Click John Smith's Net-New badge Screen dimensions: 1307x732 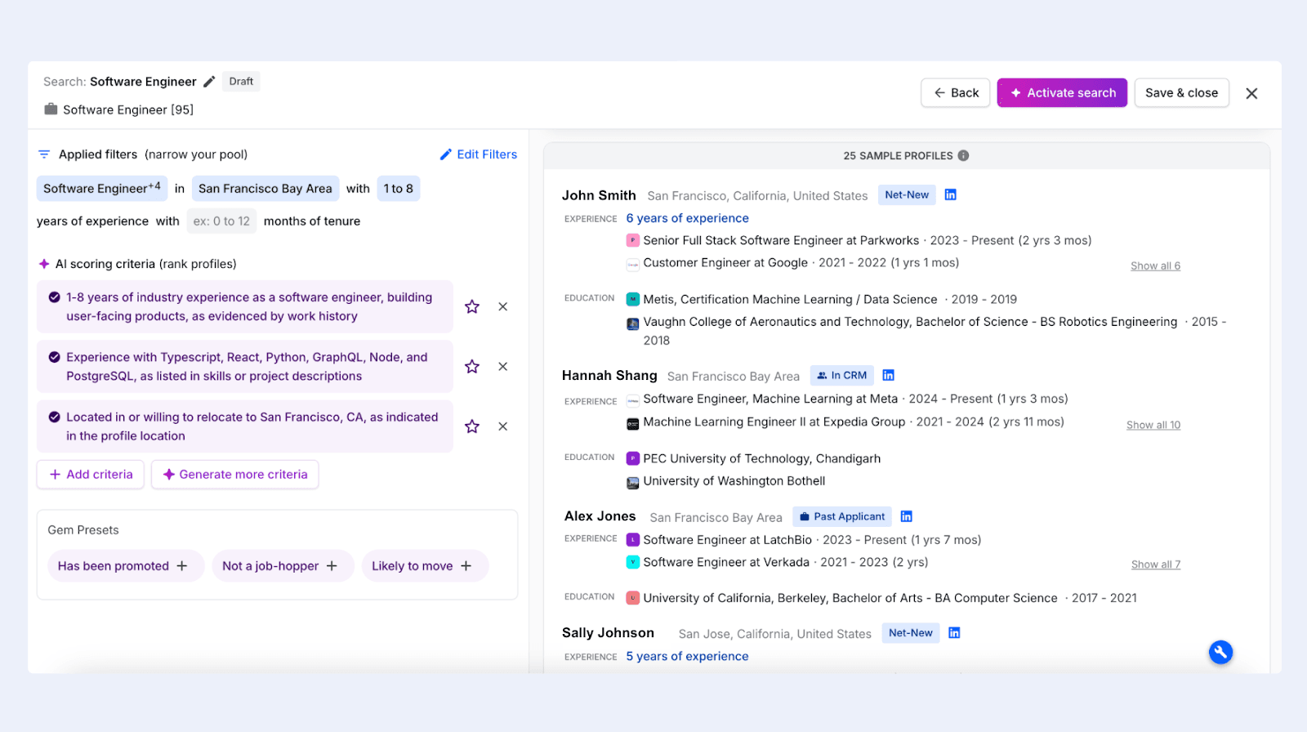(907, 194)
